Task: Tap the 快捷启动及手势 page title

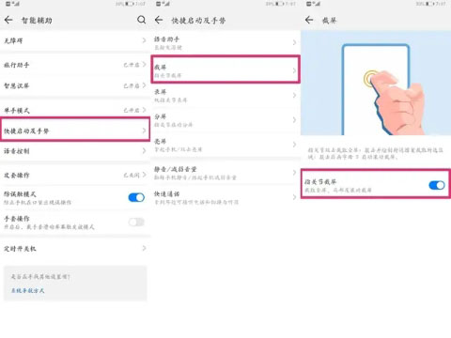Action: click(198, 21)
